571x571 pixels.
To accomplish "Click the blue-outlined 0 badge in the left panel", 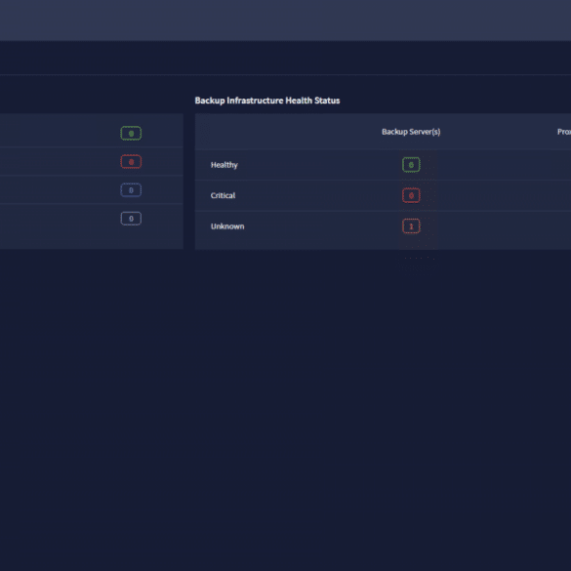I will coord(131,190).
